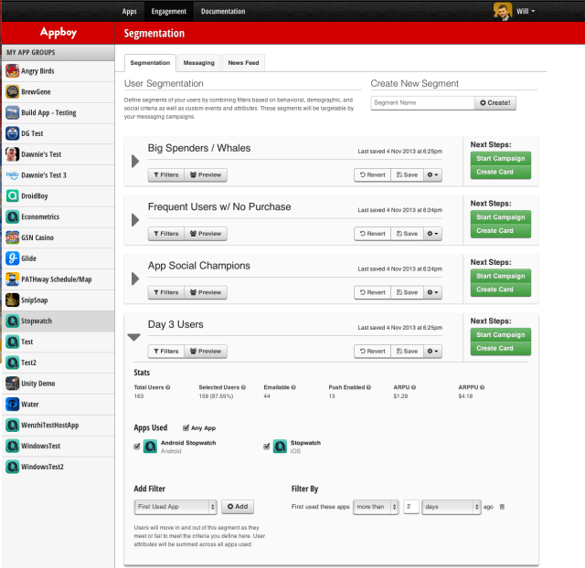Click the SnipSnap app icon
This screenshot has height=568, width=585.
(12, 300)
